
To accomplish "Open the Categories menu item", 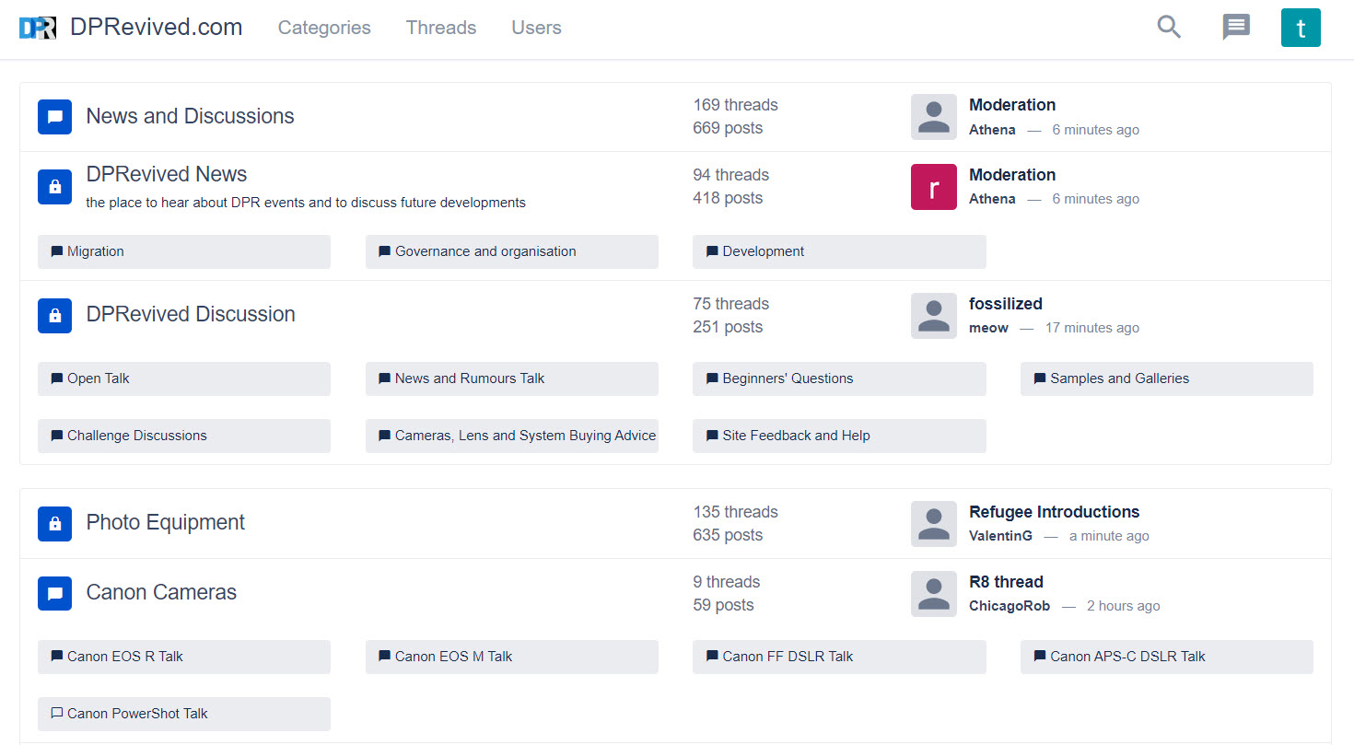I will pyautogui.click(x=324, y=28).
